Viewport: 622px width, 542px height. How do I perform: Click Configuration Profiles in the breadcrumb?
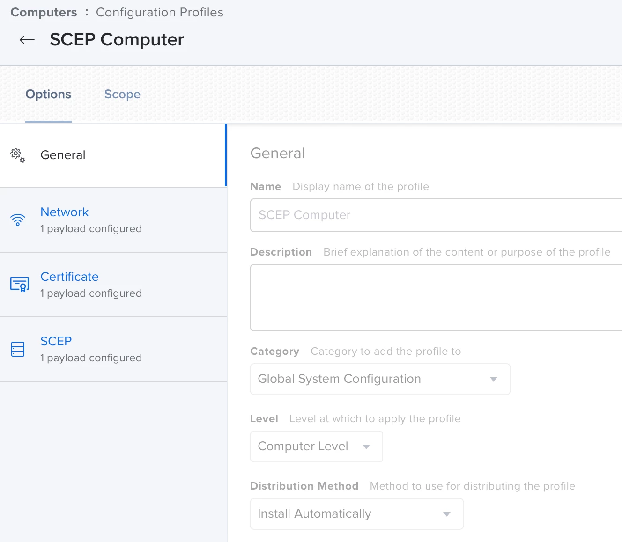[x=160, y=12]
